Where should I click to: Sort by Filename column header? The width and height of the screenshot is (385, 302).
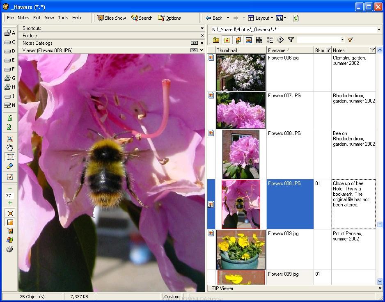pos(290,50)
